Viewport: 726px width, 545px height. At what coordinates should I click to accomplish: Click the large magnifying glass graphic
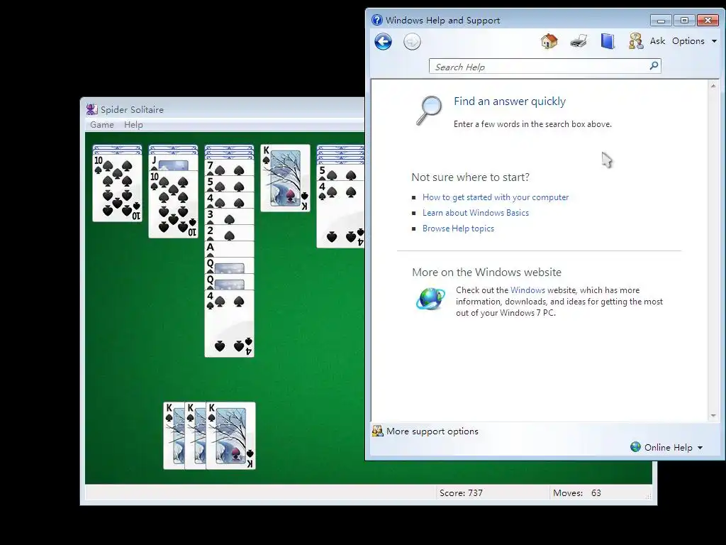coord(428,110)
